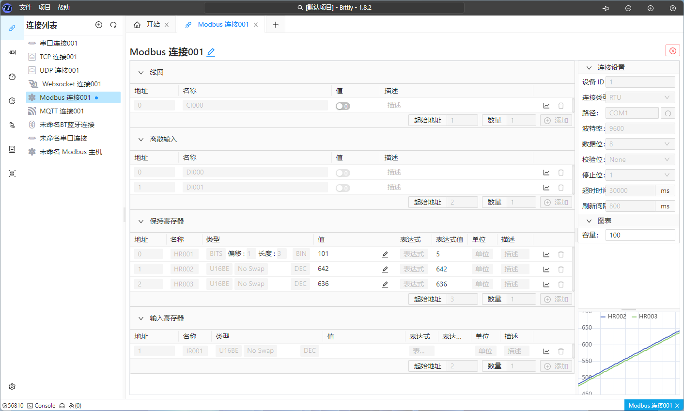Click 刷新间隔 800 ms field
Viewport: 684px width, 411px height.
tap(631, 206)
